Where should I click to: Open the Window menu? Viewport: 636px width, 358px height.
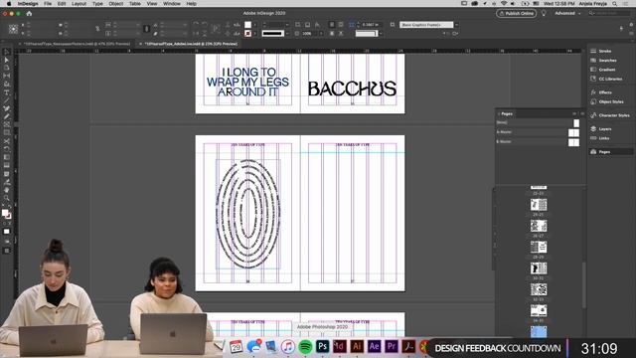(172, 4)
